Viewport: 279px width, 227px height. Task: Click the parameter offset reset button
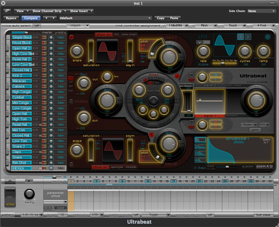point(60,208)
